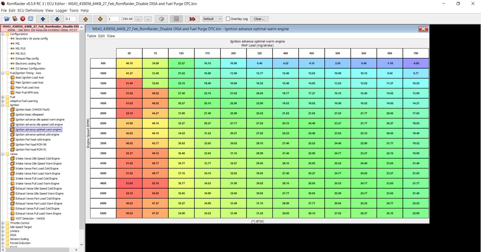Expand the DISA tree node
Viewport: 481px width, 252px height.
click(x=3, y=235)
